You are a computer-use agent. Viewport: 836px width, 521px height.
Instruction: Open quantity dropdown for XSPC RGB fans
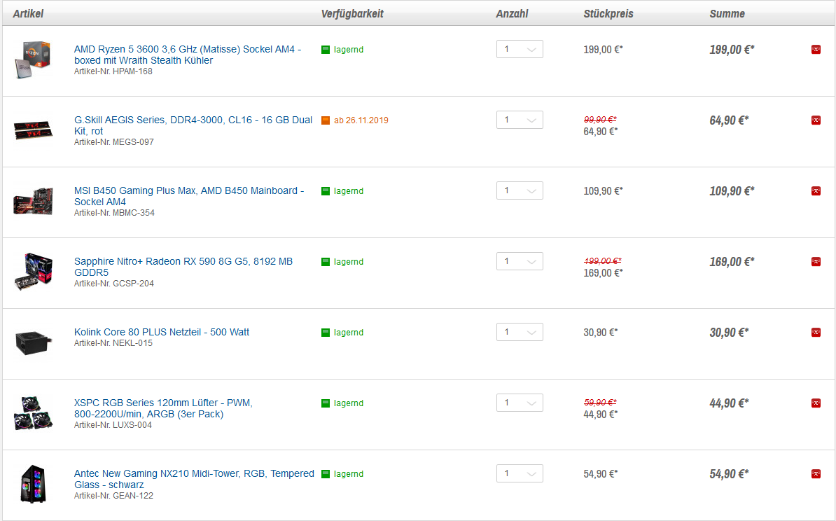click(x=520, y=403)
